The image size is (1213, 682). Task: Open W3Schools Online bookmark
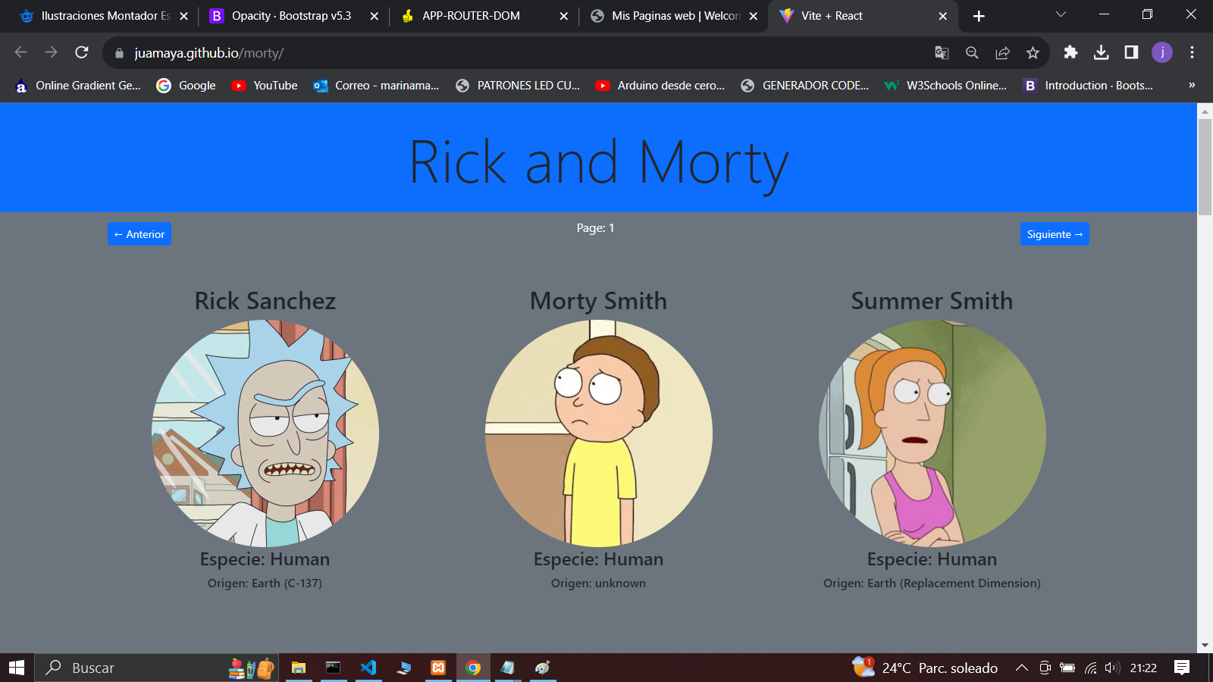(x=946, y=85)
